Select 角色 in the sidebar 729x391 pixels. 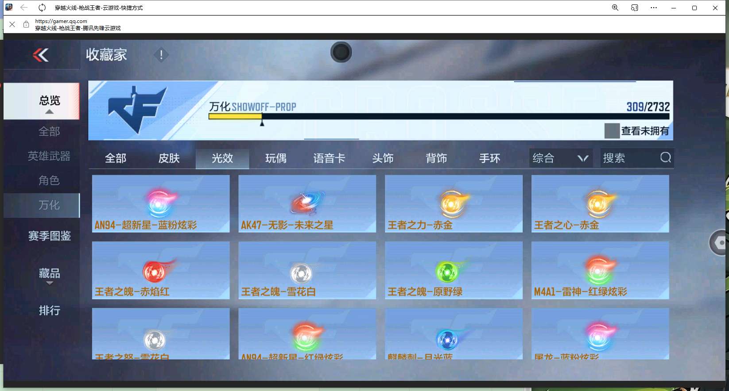click(x=49, y=180)
